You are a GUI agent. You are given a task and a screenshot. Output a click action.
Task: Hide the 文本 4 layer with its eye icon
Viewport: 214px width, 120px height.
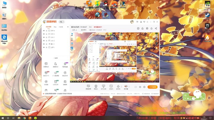(44, 31)
